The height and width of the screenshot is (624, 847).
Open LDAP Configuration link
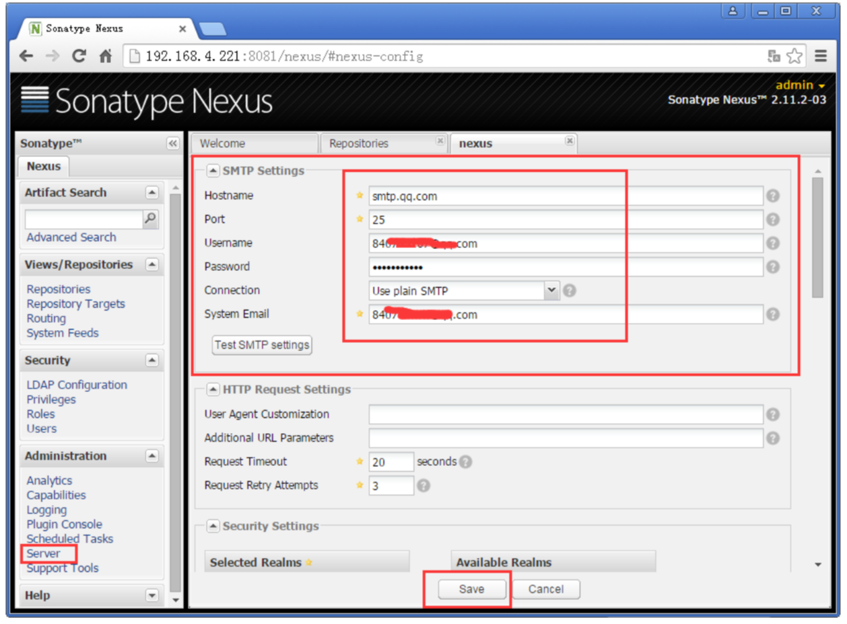[x=77, y=385]
